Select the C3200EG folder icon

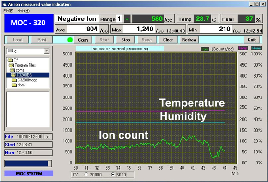(13, 75)
